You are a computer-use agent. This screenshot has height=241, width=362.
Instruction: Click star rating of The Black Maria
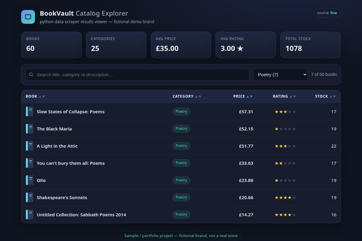[x=285, y=129]
